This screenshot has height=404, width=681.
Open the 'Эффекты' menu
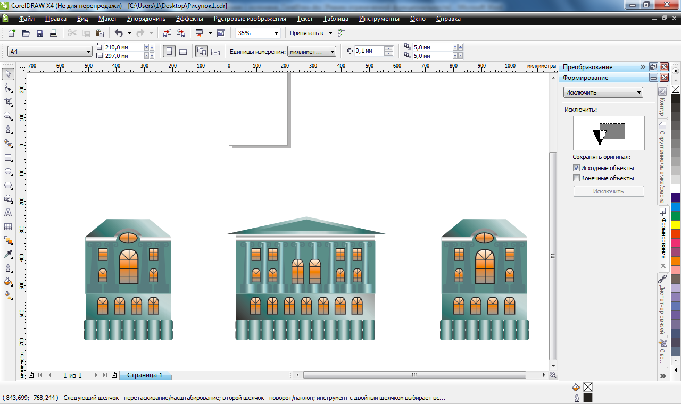(189, 19)
